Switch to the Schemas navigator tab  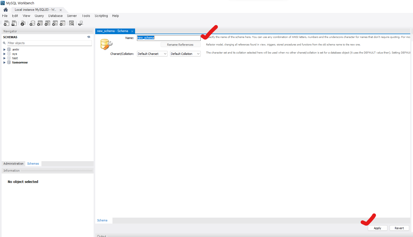tap(33, 164)
